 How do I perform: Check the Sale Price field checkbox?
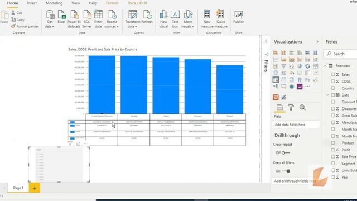[333, 156]
